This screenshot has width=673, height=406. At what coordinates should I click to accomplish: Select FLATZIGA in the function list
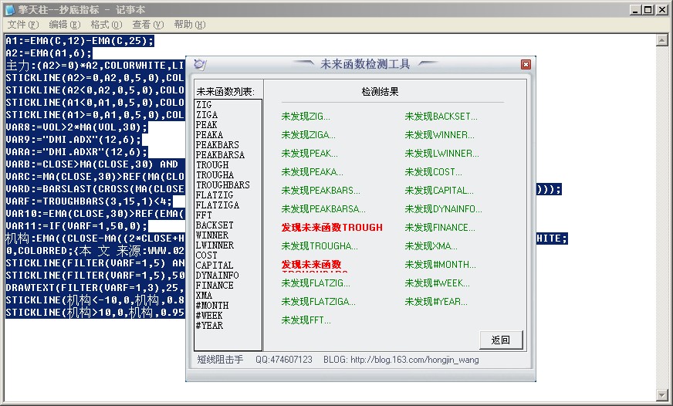click(x=218, y=205)
